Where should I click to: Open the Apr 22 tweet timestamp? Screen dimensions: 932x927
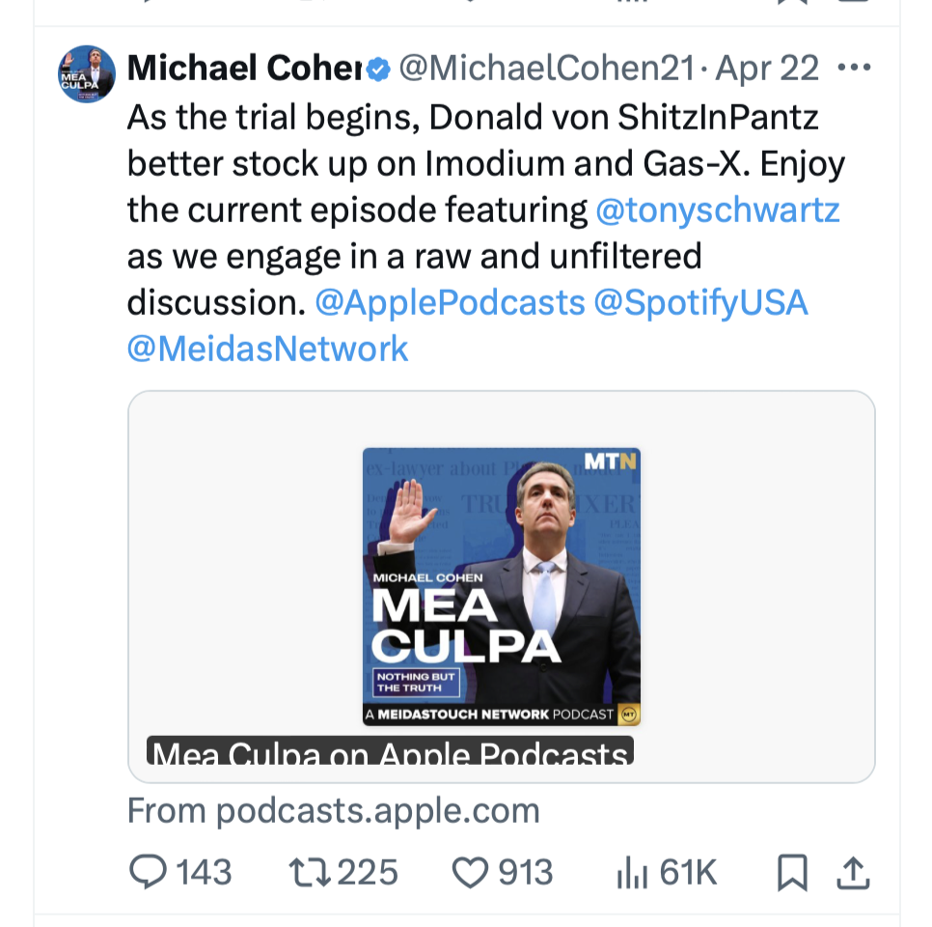tap(767, 69)
